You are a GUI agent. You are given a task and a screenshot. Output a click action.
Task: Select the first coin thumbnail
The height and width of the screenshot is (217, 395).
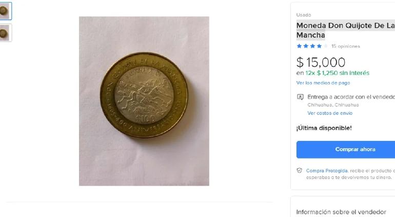[5, 11]
